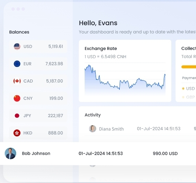Image resolution: width=196 pixels, height=183 pixels.
Task: Open Bob Johnson's profile photo
Action: [11, 153]
